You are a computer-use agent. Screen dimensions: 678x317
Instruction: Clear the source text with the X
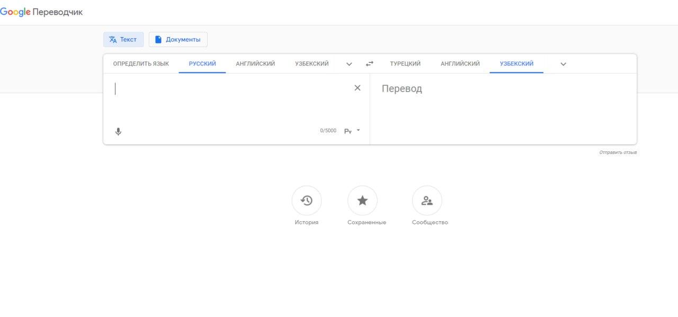coord(357,88)
